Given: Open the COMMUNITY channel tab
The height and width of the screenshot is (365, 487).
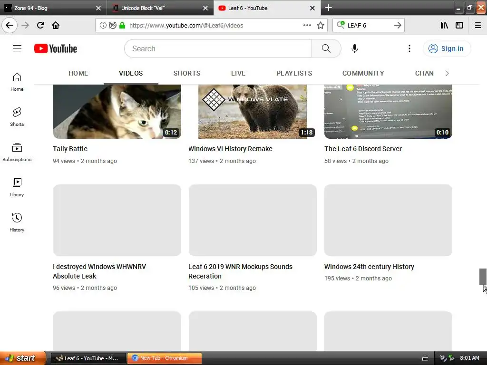Looking at the screenshot, I should pos(363,73).
